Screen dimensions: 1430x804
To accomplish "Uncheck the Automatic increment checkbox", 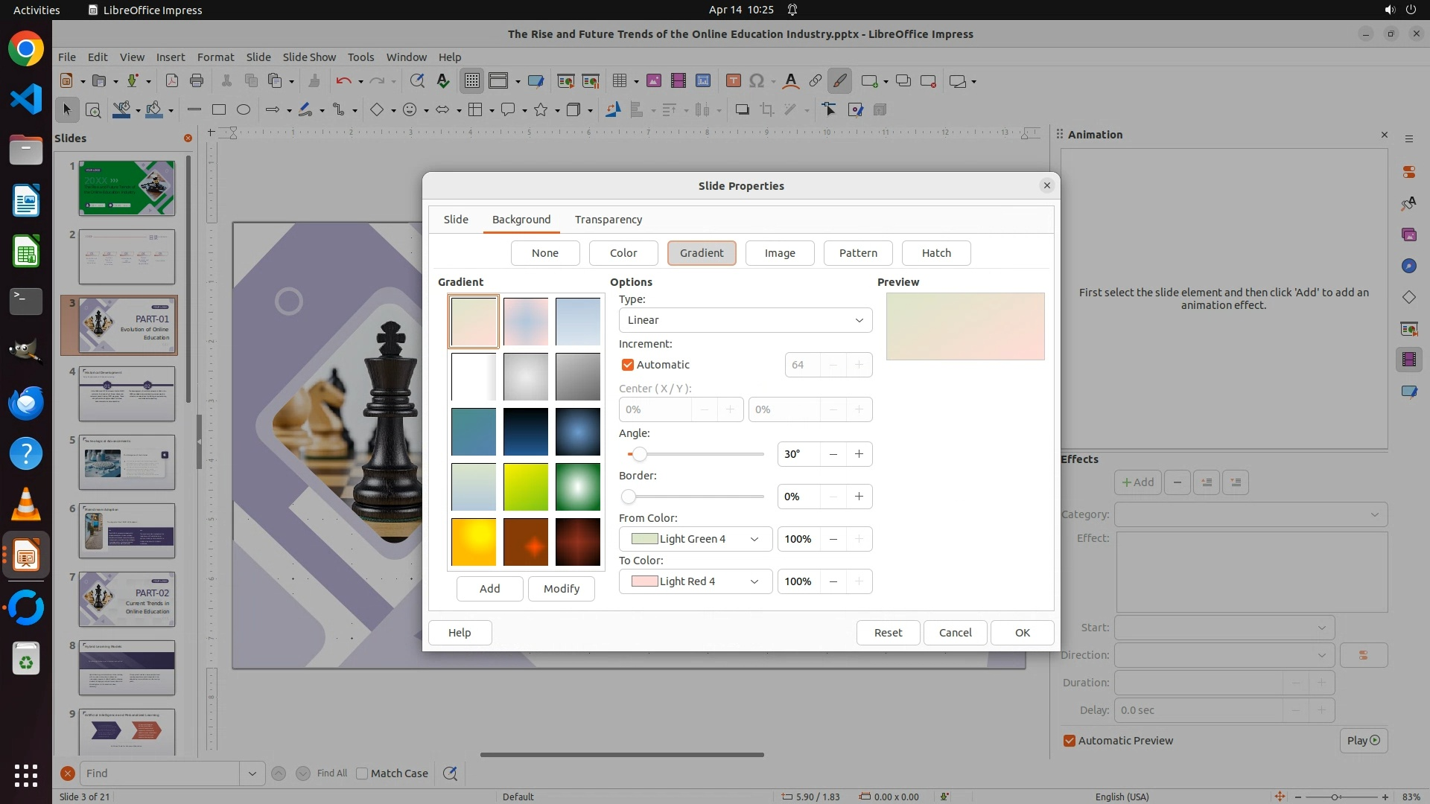I will click(628, 365).
